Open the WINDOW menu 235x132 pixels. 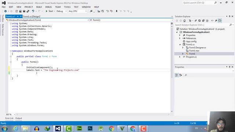pos(86,7)
